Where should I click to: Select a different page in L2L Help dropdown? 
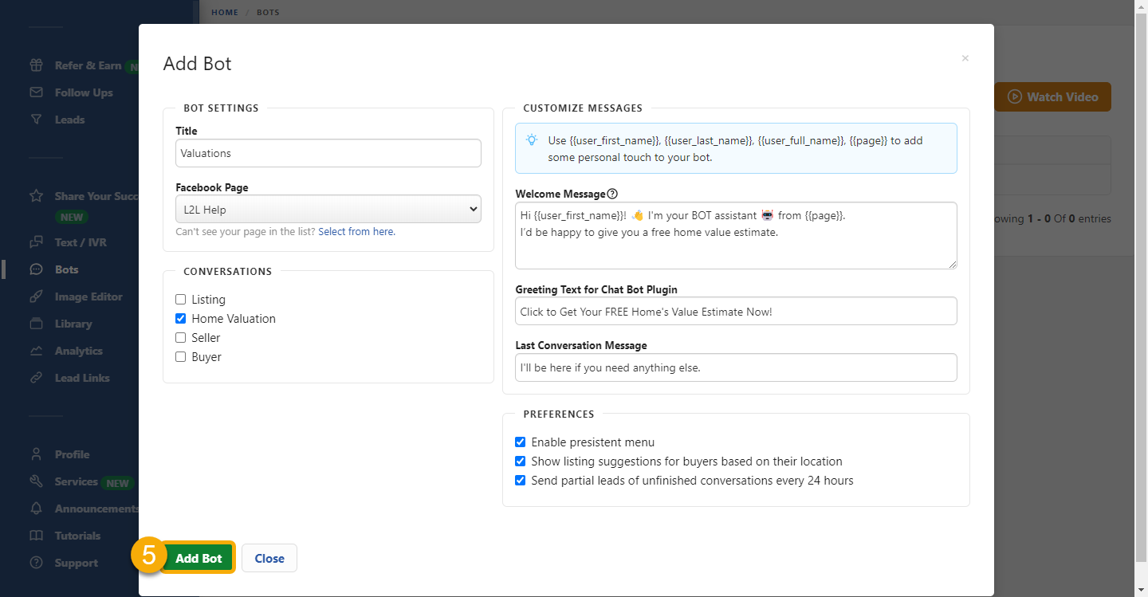tap(328, 208)
